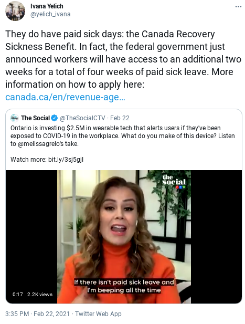Viewport: 245px width, 324px height.
Task: Play the quoted tweet video
Action: pyautogui.click(x=124, y=237)
